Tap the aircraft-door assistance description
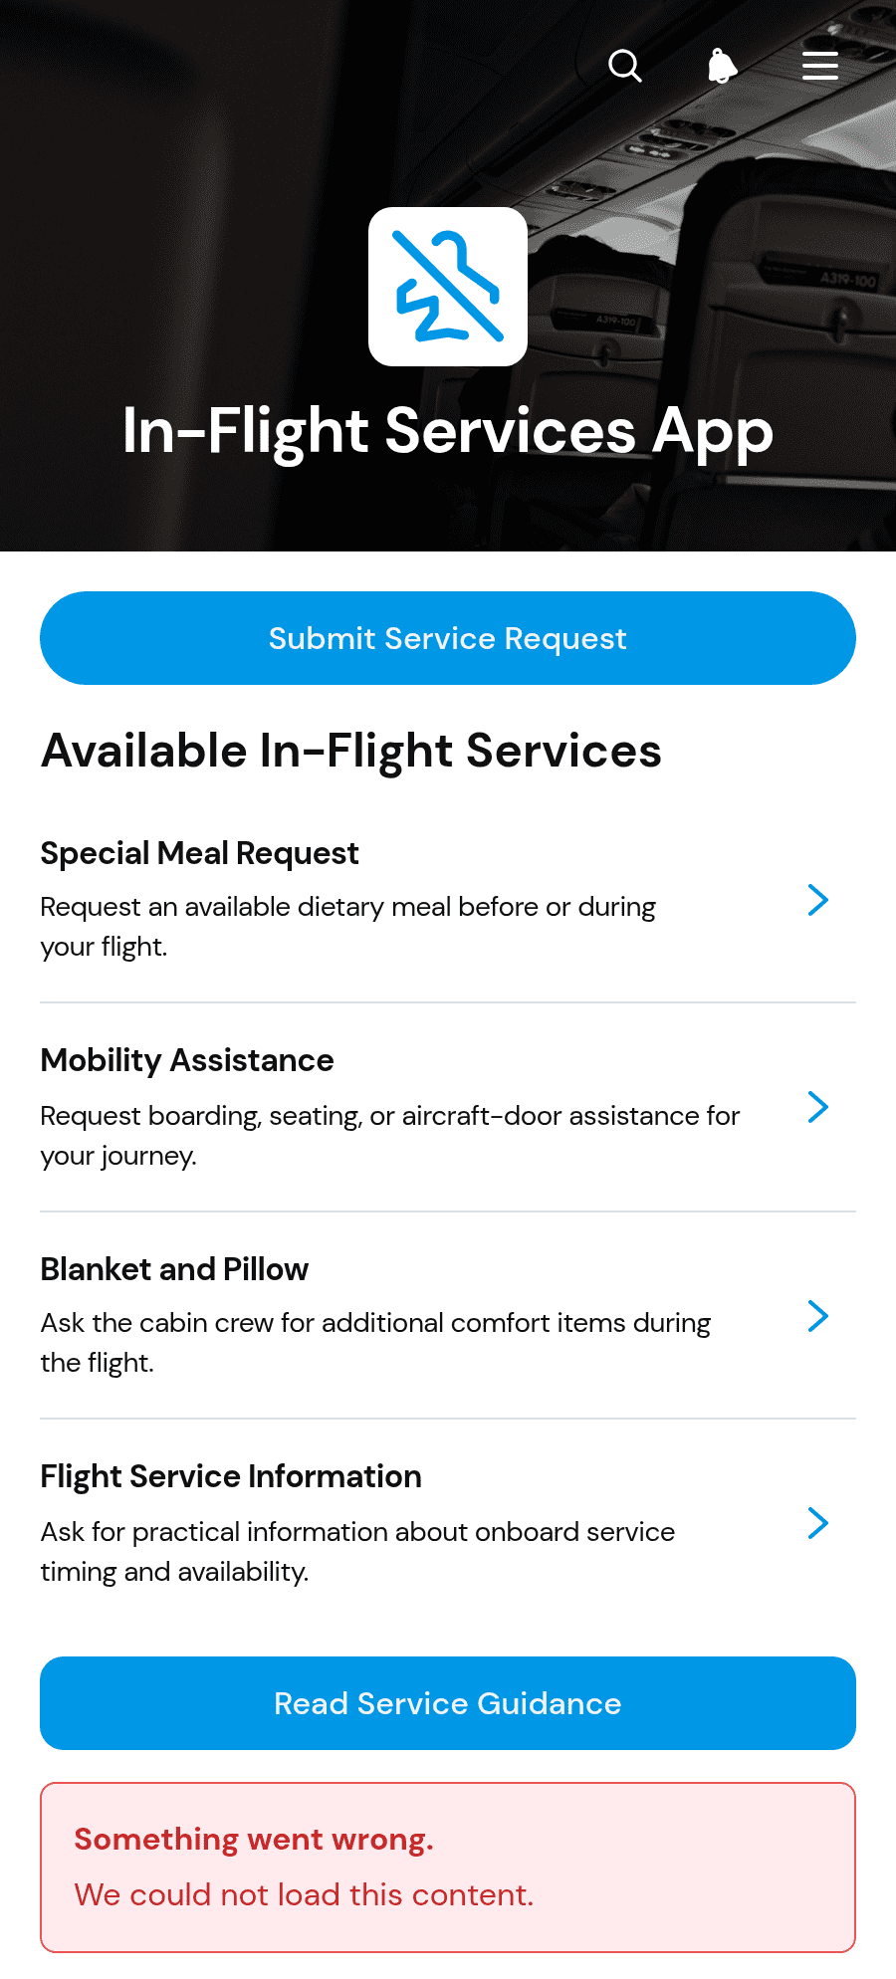Viewport: 896px width, 1979px height. point(390,1136)
